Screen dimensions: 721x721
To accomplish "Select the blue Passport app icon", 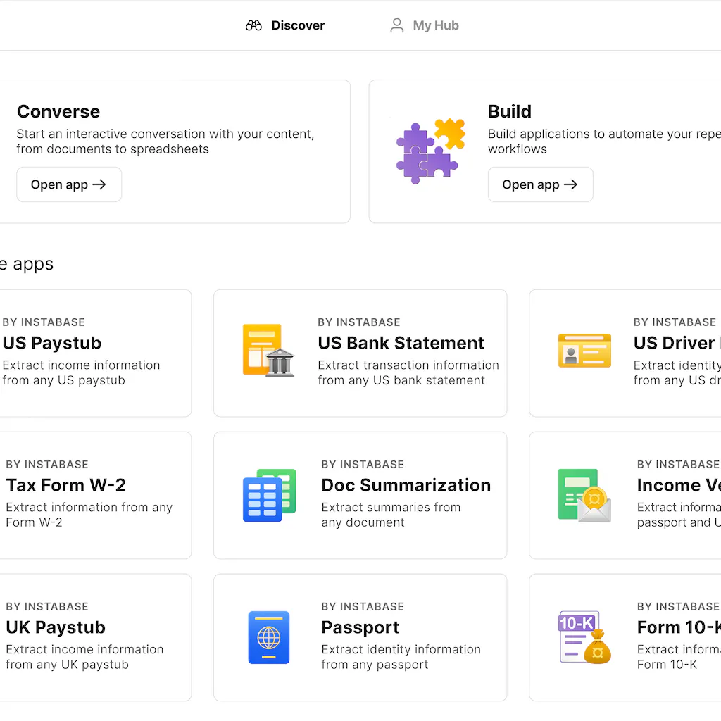I will pos(269,637).
